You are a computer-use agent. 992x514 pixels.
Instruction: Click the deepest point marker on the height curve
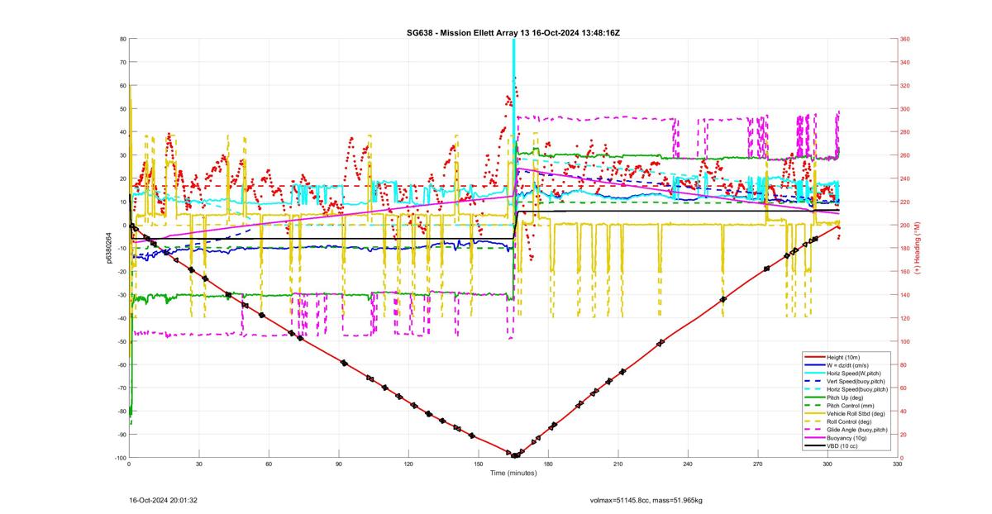click(514, 455)
